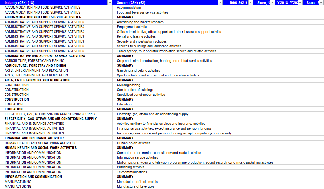Select Publishing activities cell

[168, 167]
